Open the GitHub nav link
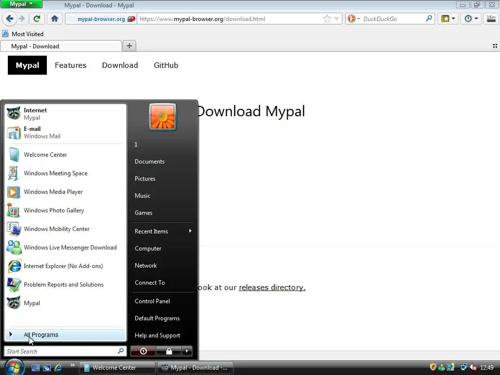500x375 pixels. point(166,65)
